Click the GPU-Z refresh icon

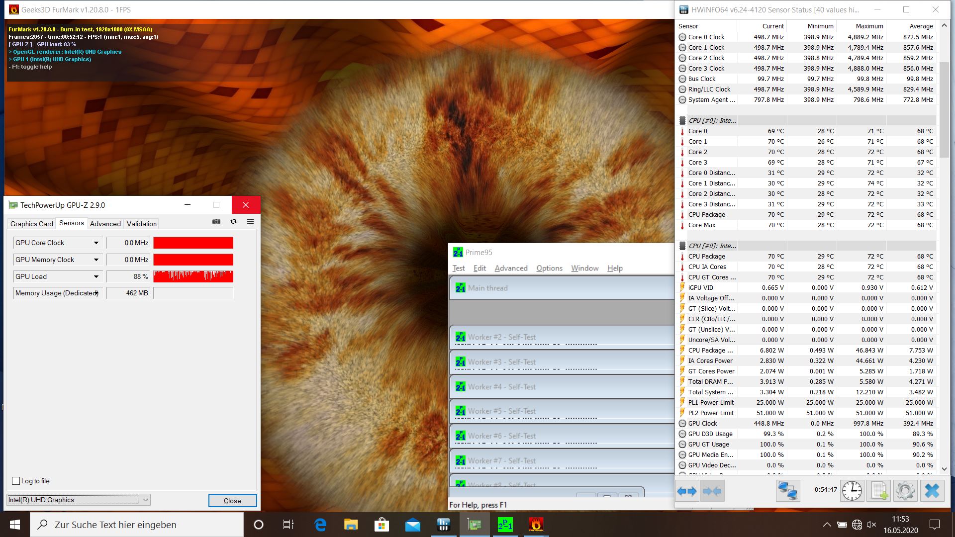coord(233,222)
